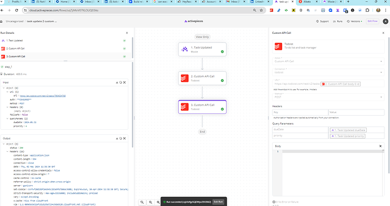Collapse the Output section with the triangle icon
This screenshot has width=390, height=206.
point(117,138)
